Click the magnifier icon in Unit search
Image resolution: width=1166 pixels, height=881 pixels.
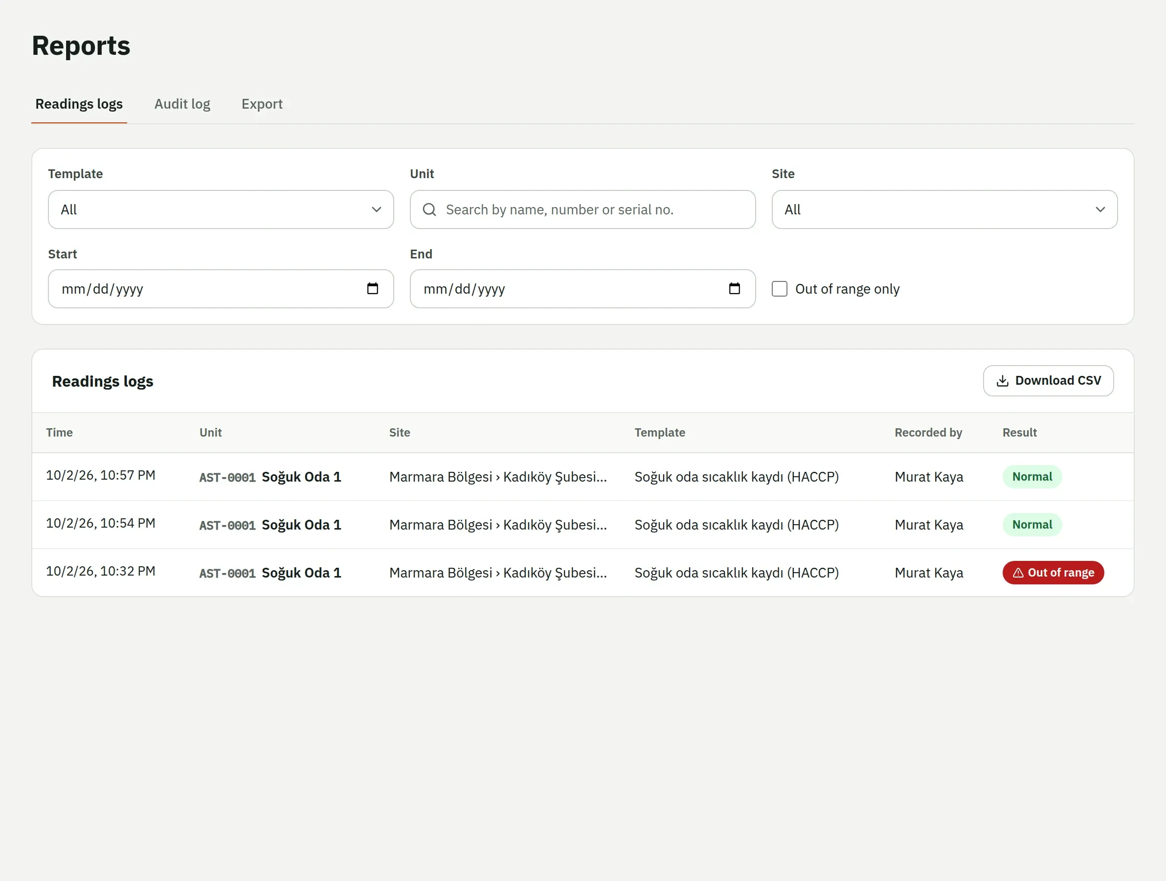click(x=429, y=210)
